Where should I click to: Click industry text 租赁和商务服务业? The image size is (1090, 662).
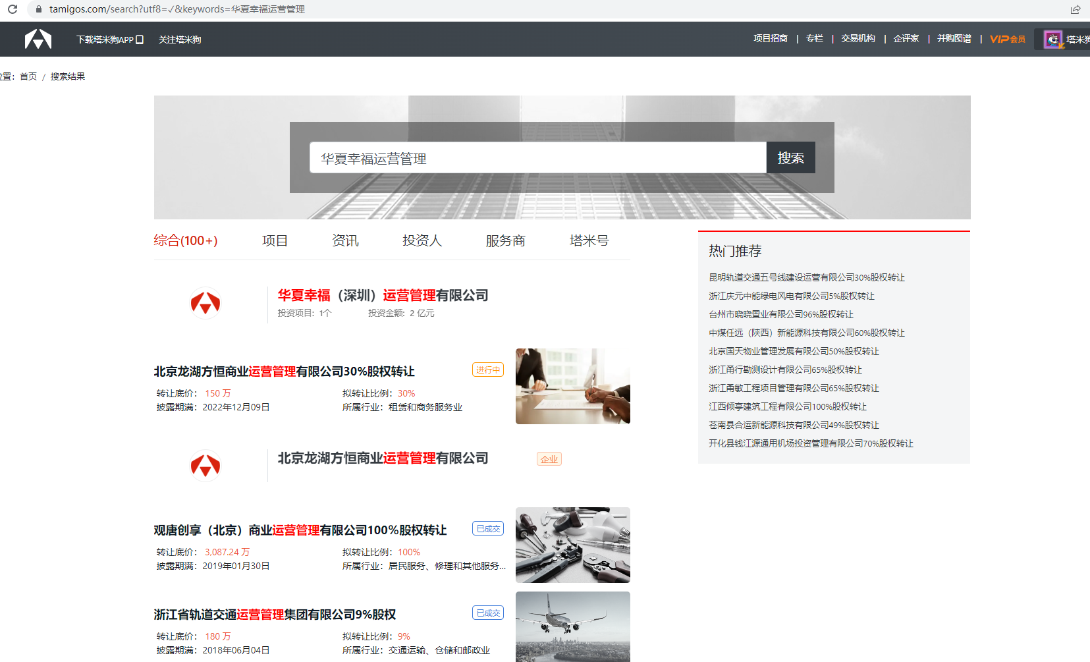click(425, 407)
